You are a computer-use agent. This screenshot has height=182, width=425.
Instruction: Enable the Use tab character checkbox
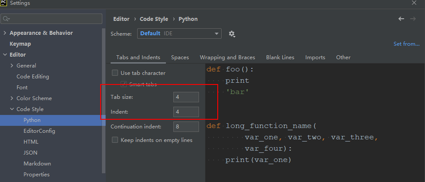(x=115, y=73)
